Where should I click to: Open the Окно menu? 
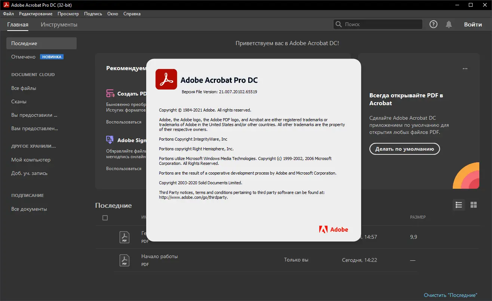coord(113,14)
